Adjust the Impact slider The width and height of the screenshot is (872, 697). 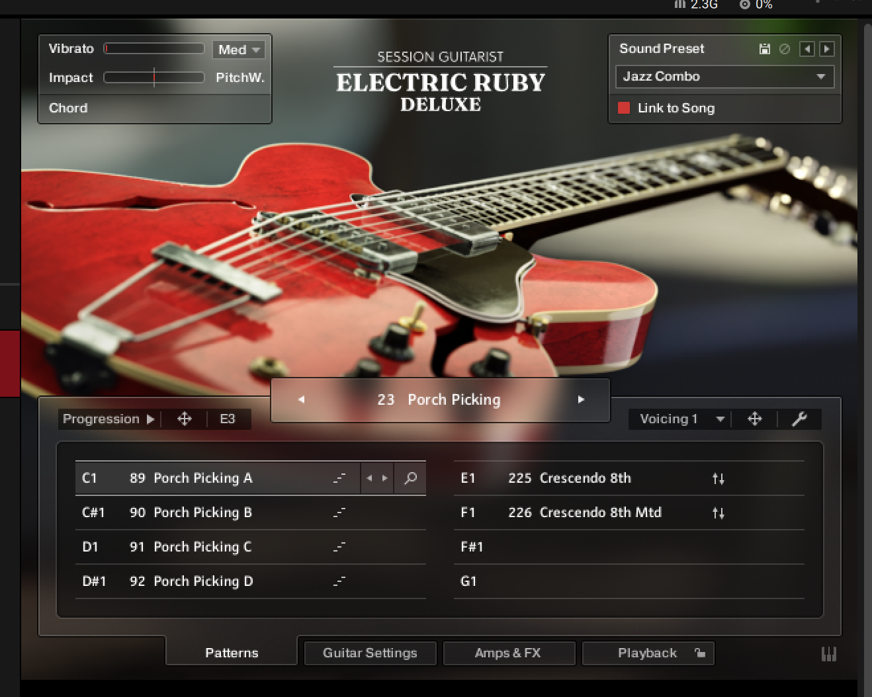point(154,77)
